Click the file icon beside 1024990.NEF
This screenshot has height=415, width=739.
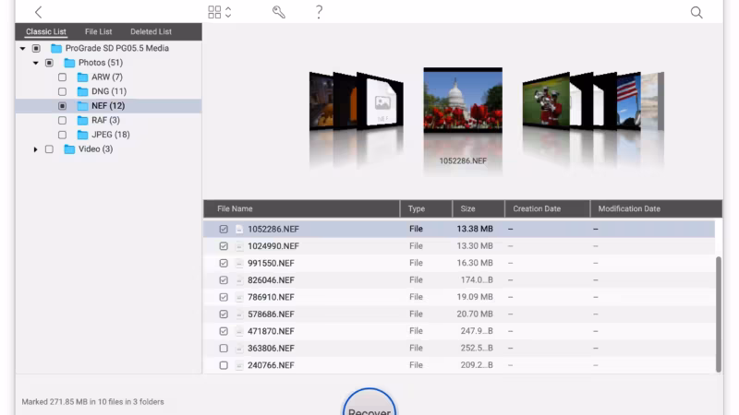[x=239, y=246]
